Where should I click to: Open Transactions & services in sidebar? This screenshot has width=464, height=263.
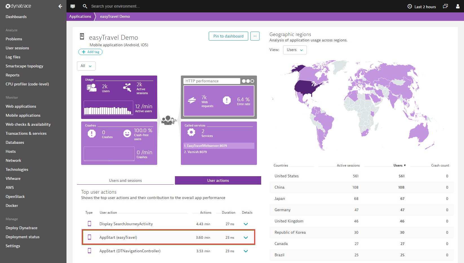click(26, 133)
